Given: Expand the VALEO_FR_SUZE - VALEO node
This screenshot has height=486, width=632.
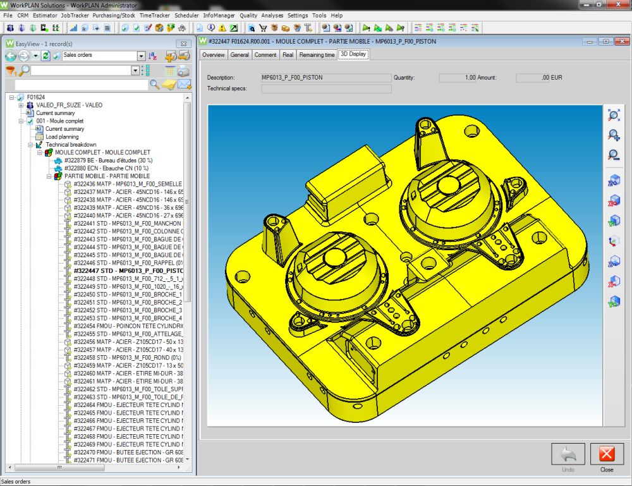Looking at the screenshot, I should pyautogui.click(x=21, y=105).
